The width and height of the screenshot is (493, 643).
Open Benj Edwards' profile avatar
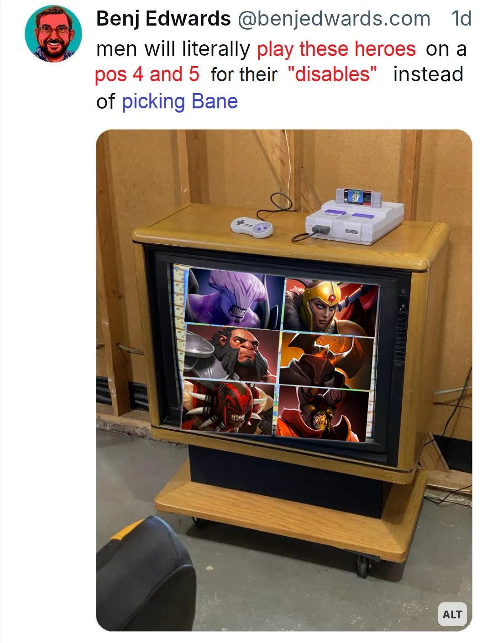coord(53,33)
